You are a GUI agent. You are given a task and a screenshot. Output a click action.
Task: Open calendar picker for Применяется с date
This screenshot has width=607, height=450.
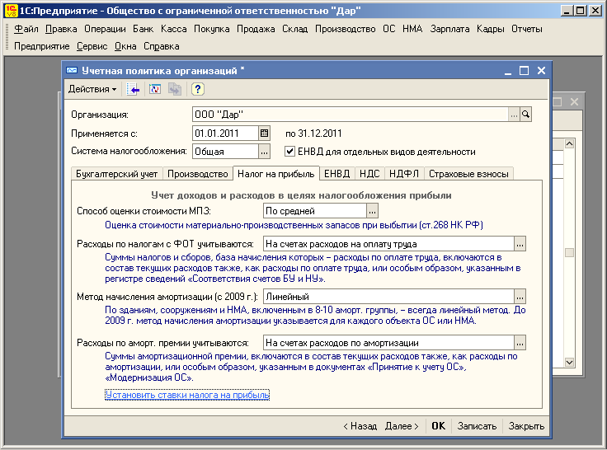point(265,133)
